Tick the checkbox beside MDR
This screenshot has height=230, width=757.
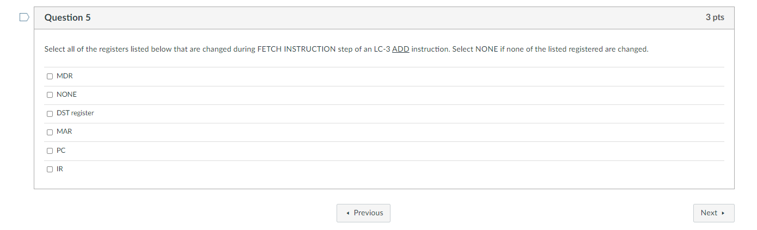[x=50, y=76]
